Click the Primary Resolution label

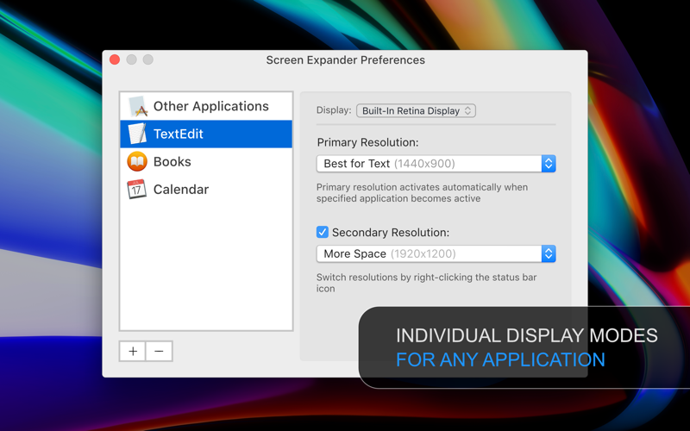pyautogui.click(x=367, y=142)
